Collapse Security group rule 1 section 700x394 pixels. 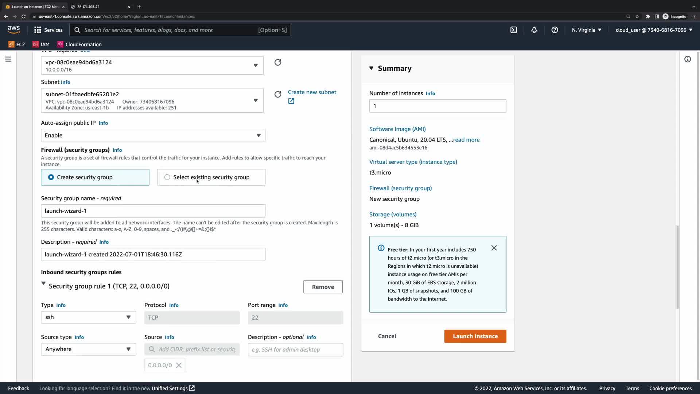(x=43, y=283)
